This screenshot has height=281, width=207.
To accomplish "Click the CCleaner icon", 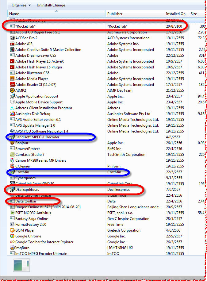I will tap(12, 166).
